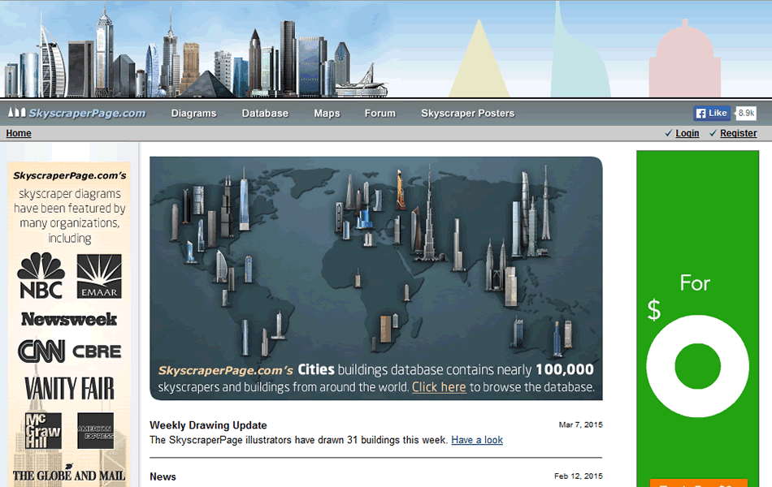The width and height of the screenshot is (772, 487).
Task: Click the 'News' heading
Action: point(163,476)
